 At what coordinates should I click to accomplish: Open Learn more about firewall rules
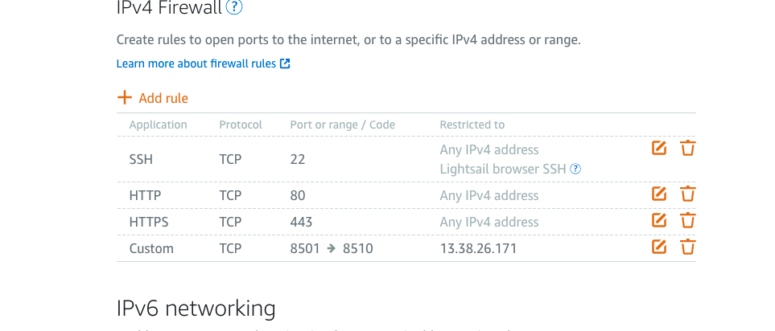click(196, 63)
